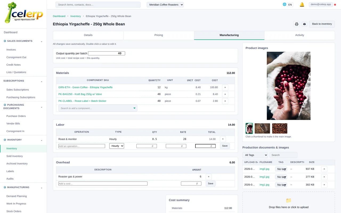Delete the Roast & monitor labor operation
This screenshot has width=341, height=213.
tap(223, 139)
